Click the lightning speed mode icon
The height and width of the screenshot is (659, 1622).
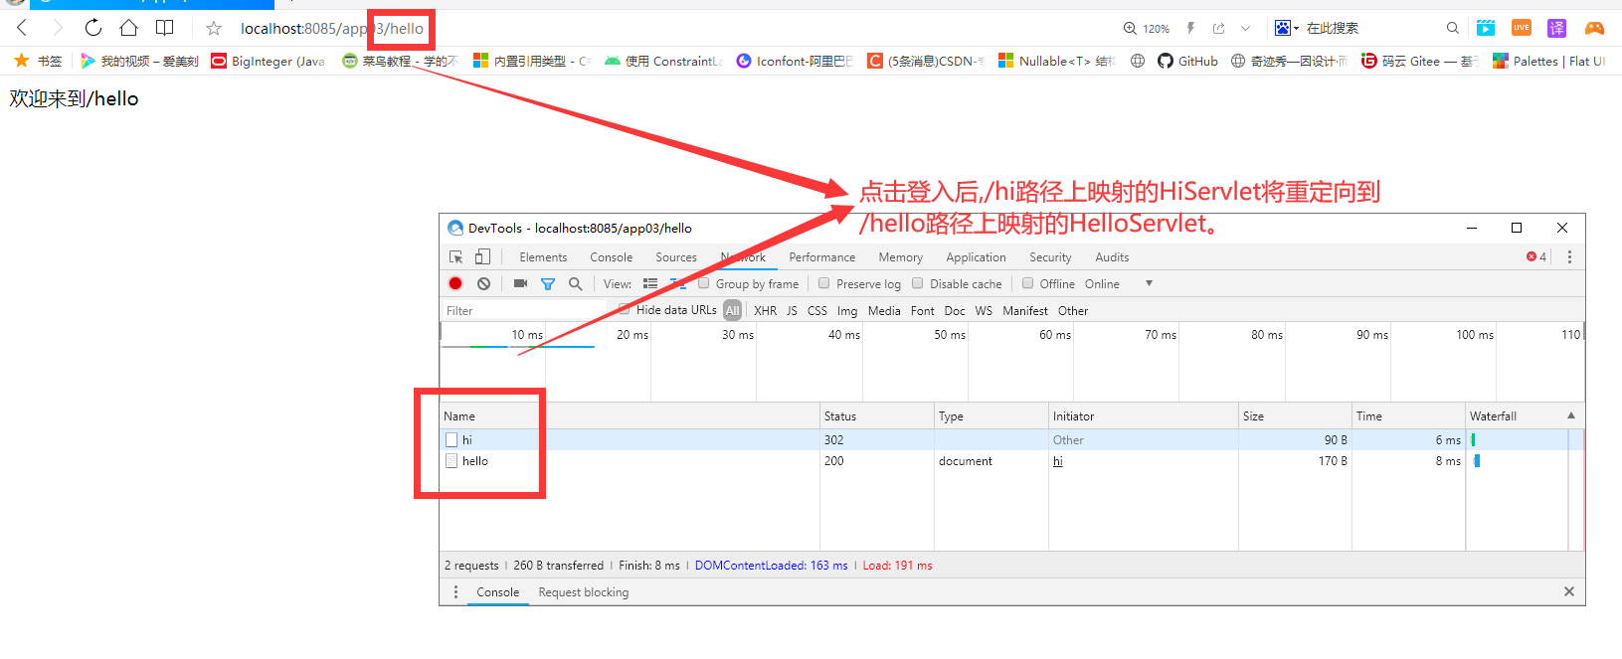pos(1189,28)
